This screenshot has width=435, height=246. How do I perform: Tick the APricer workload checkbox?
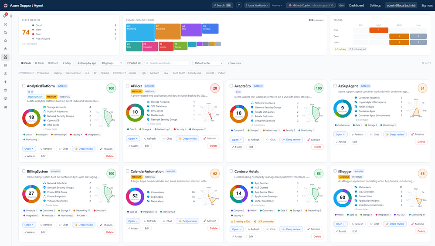(x=128, y=86)
